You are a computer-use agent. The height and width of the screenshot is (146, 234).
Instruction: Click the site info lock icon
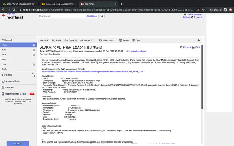[21, 10]
